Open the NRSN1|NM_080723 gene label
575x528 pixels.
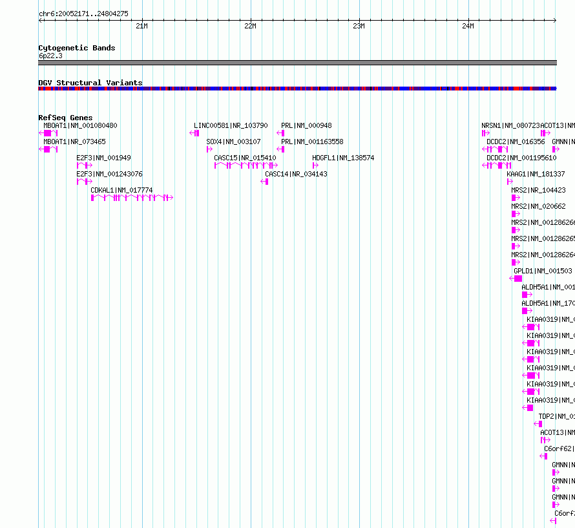(x=511, y=125)
